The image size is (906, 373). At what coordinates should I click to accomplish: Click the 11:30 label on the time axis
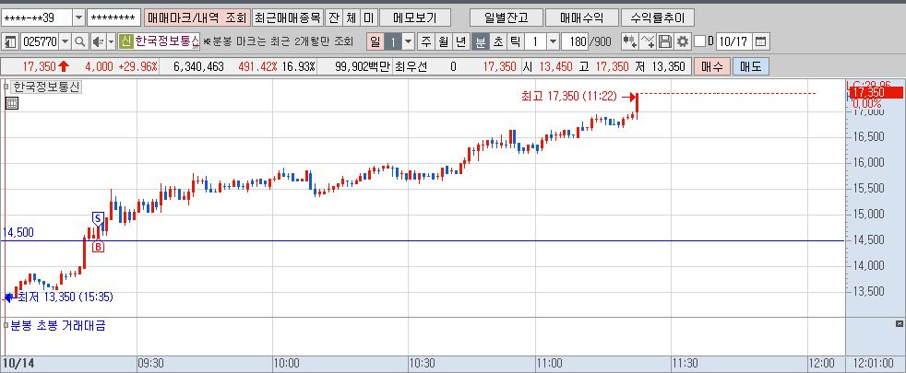[685, 364]
